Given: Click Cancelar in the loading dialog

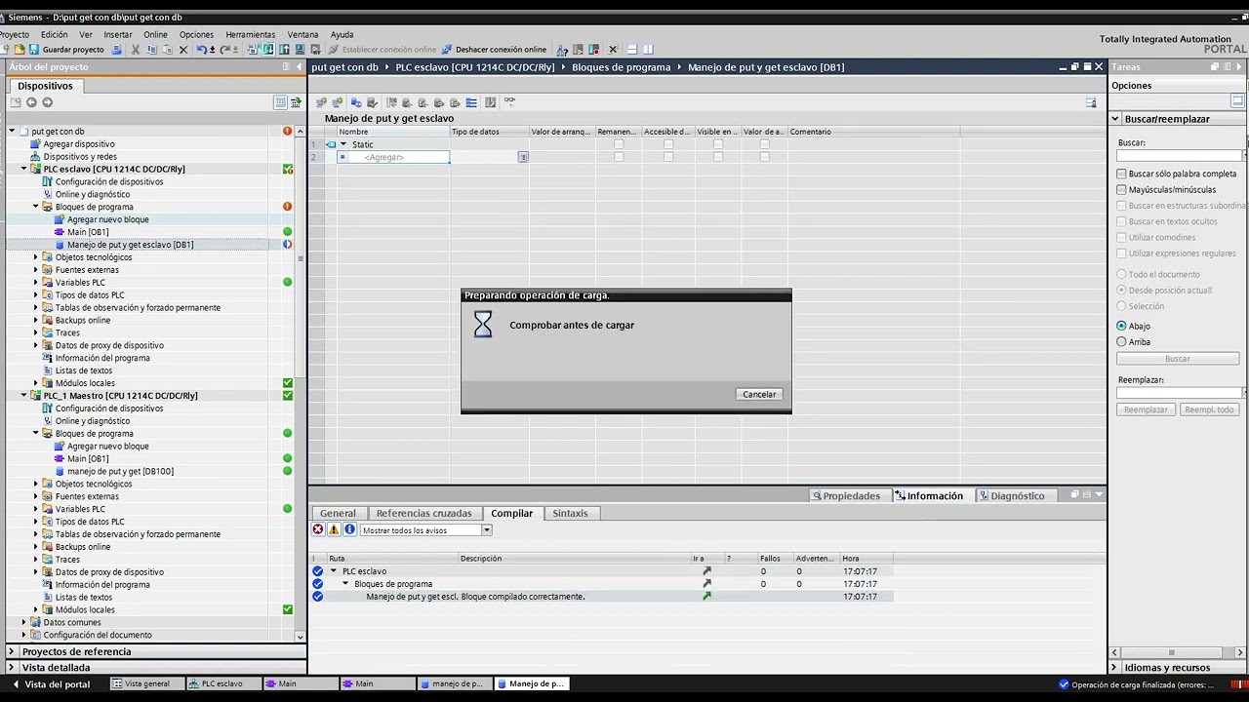Looking at the screenshot, I should click(759, 394).
